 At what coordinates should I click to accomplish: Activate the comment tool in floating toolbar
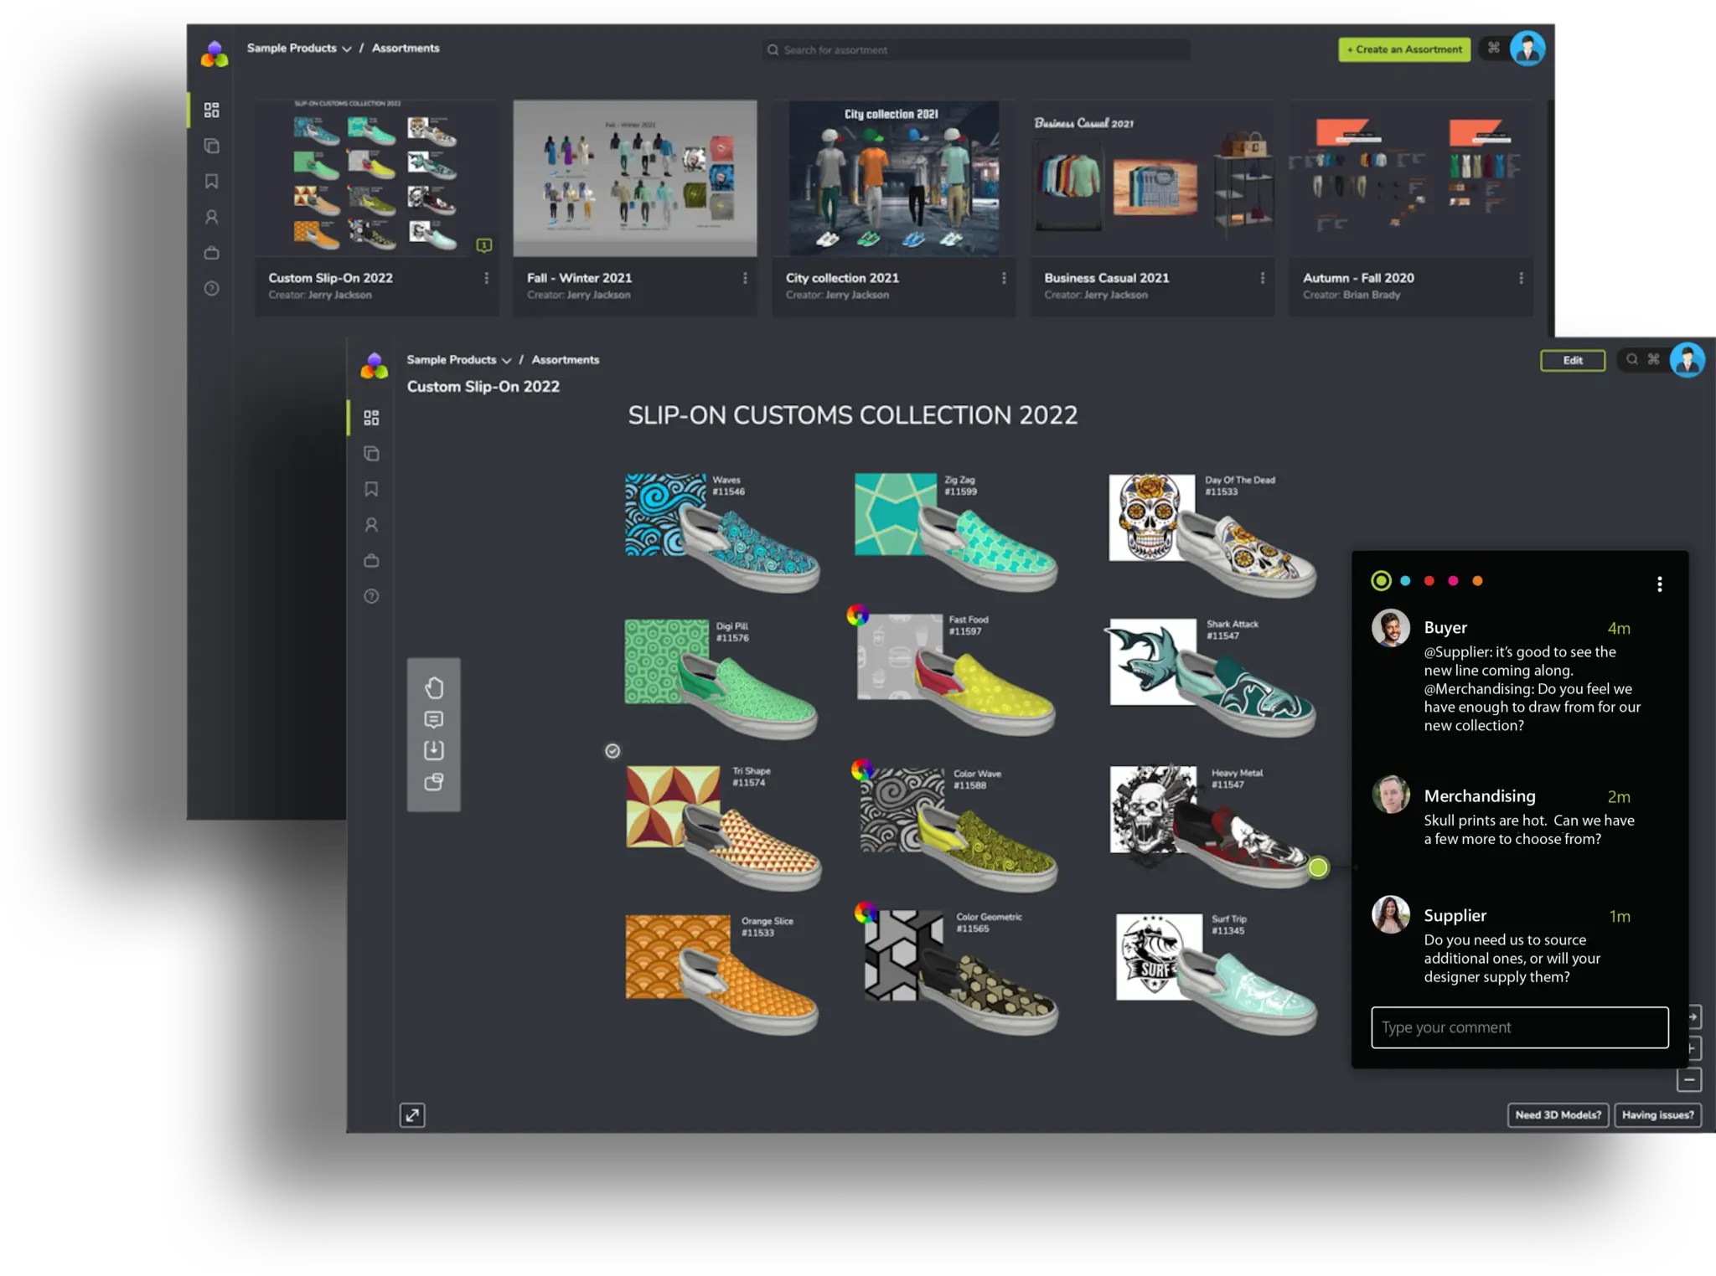tap(433, 719)
